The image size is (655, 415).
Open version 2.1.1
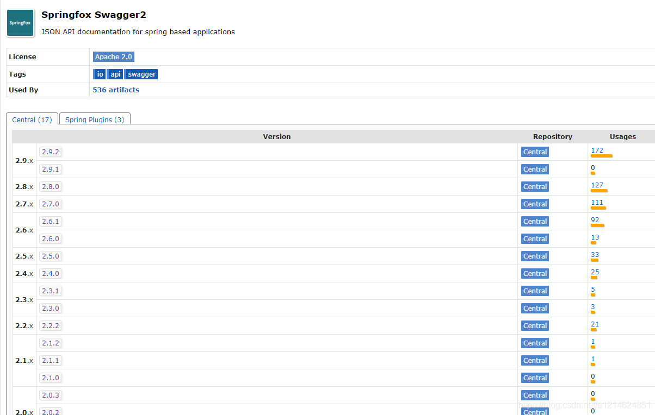[x=51, y=361]
